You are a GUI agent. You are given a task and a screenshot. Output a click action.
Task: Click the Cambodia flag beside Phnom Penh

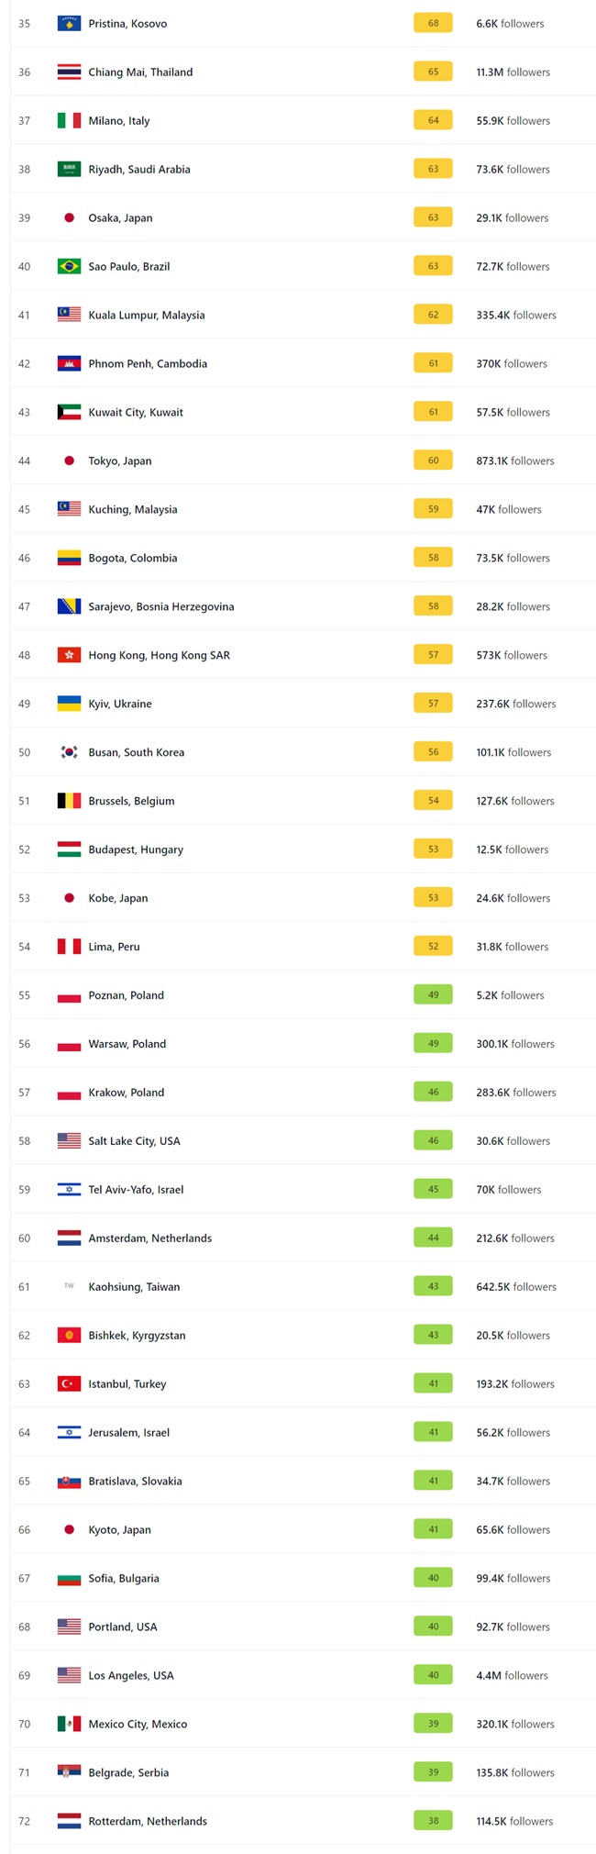click(69, 363)
